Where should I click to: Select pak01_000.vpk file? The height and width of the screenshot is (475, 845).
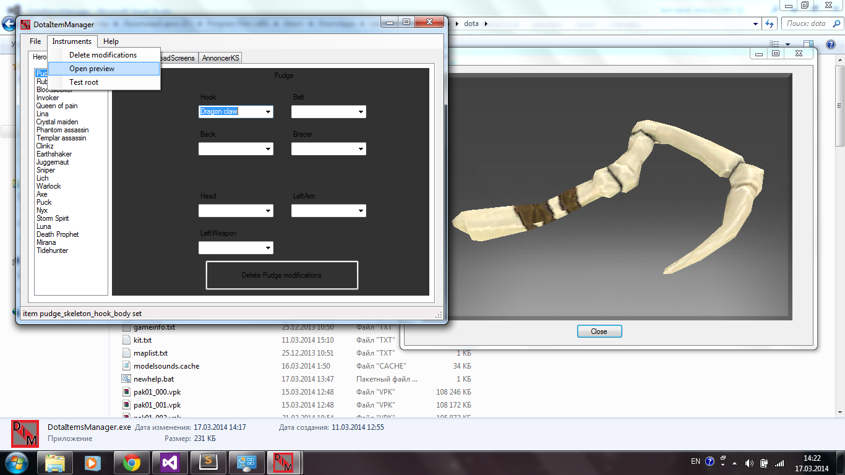(x=157, y=392)
